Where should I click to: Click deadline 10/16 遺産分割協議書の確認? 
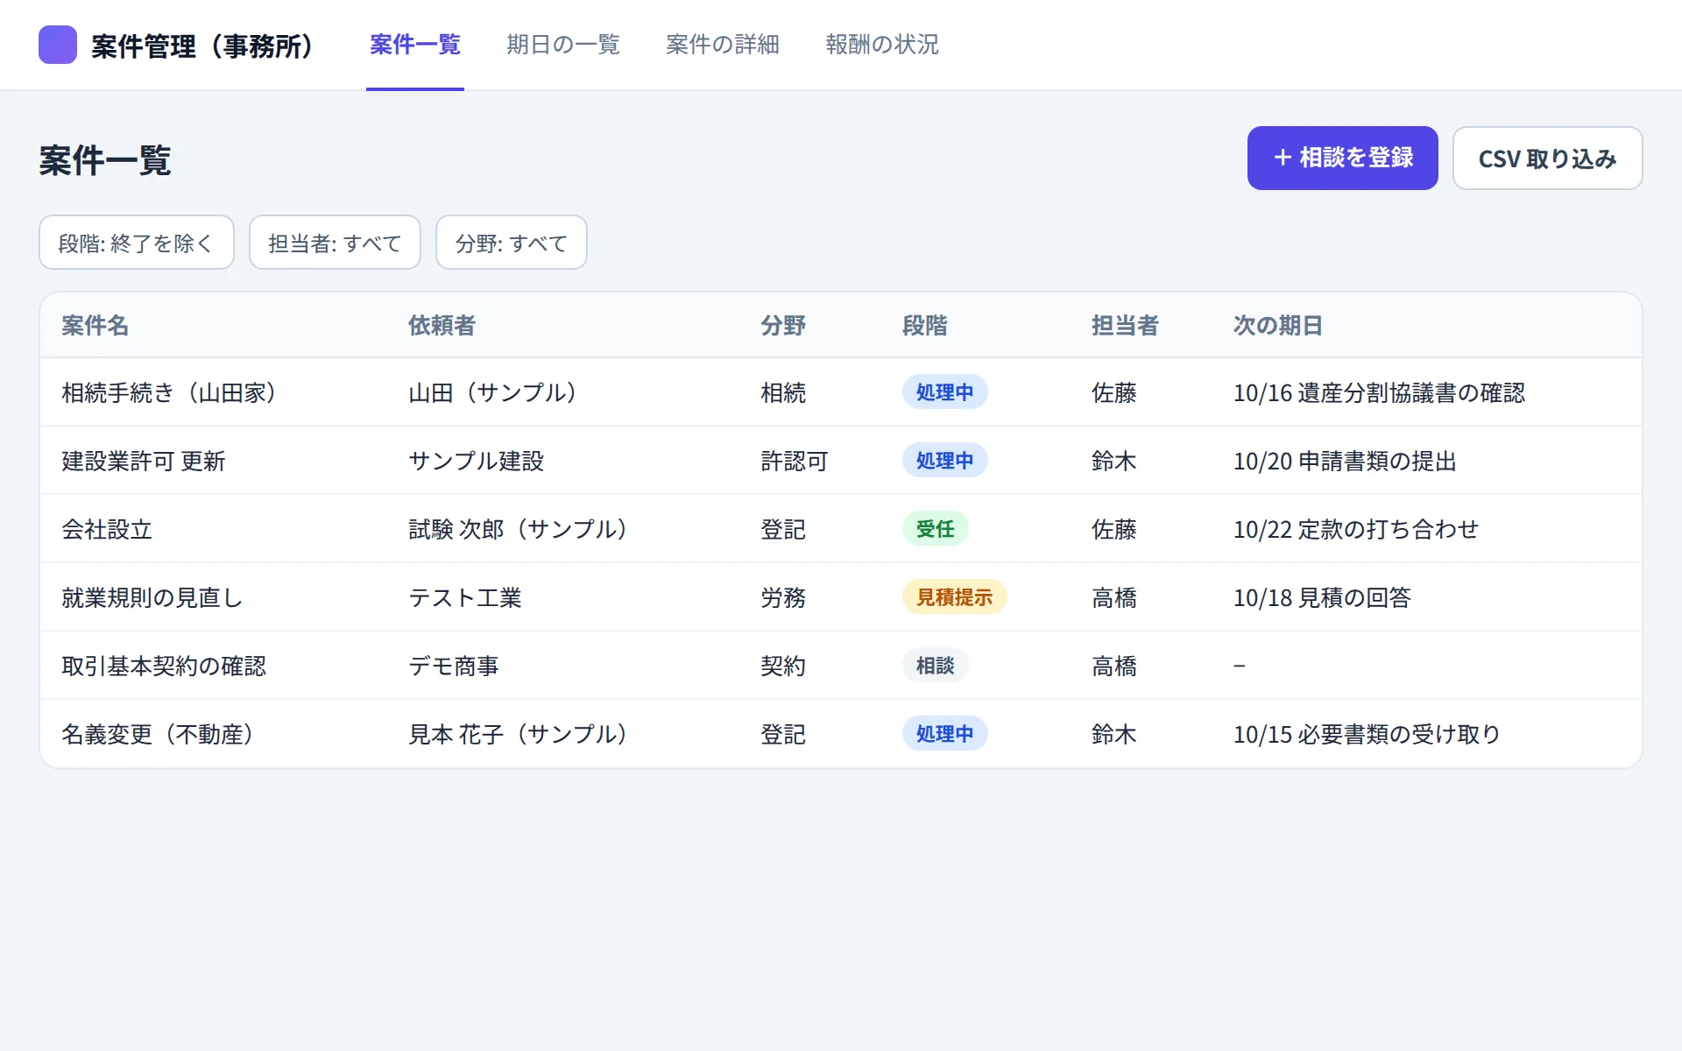1380,392
